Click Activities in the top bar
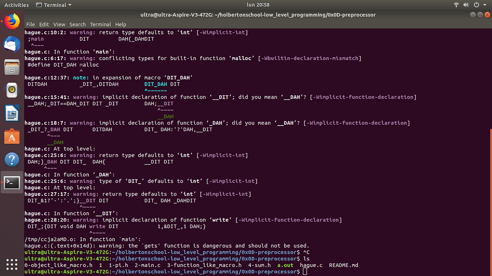The height and width of the screenshot is (276, 492). tap(16, 5)
